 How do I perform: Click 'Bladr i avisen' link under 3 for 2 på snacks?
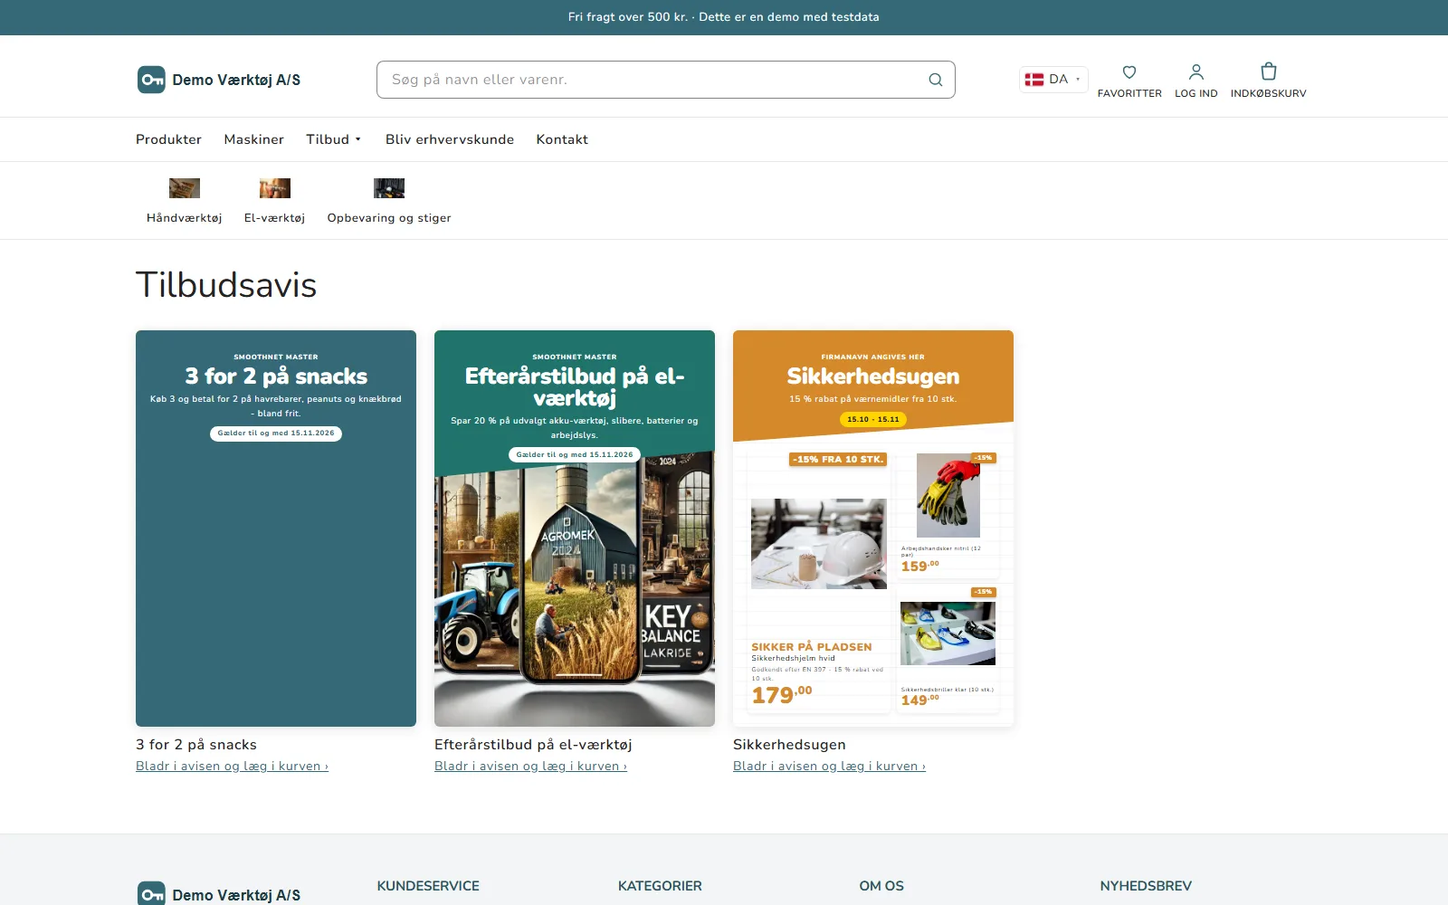tap(232, 767)
